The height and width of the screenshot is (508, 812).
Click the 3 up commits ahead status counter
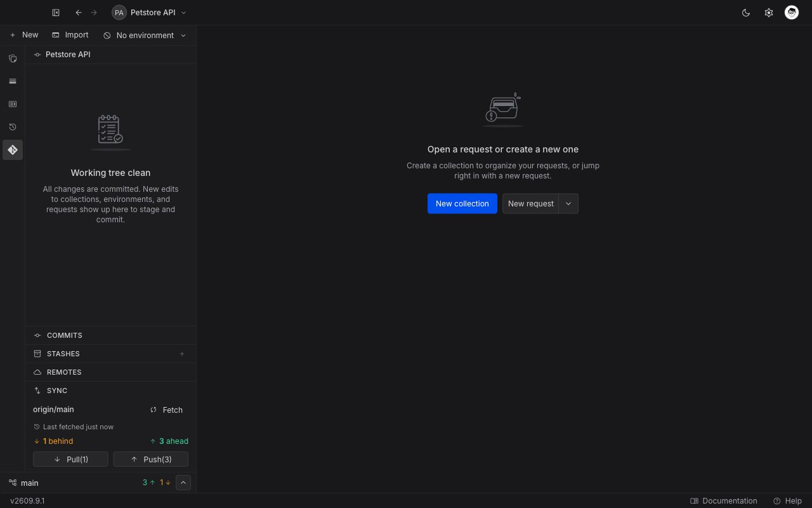148,483
